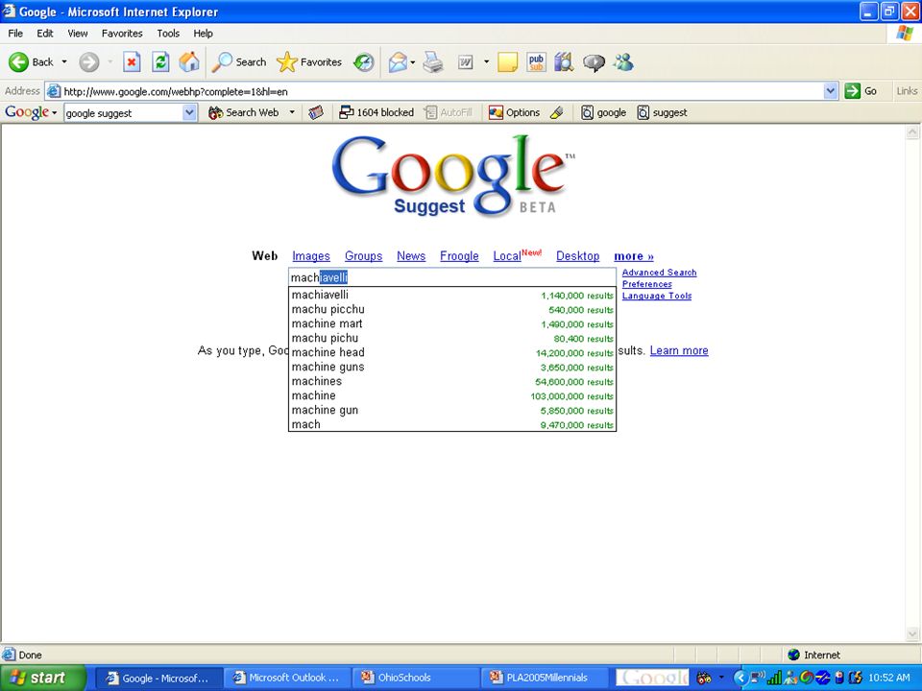The height and width of the screenshot is (691, 922).
Task: Expand the Google Toolbar search box dropdown
Action: pyautogui.click(x=189, y=113)
